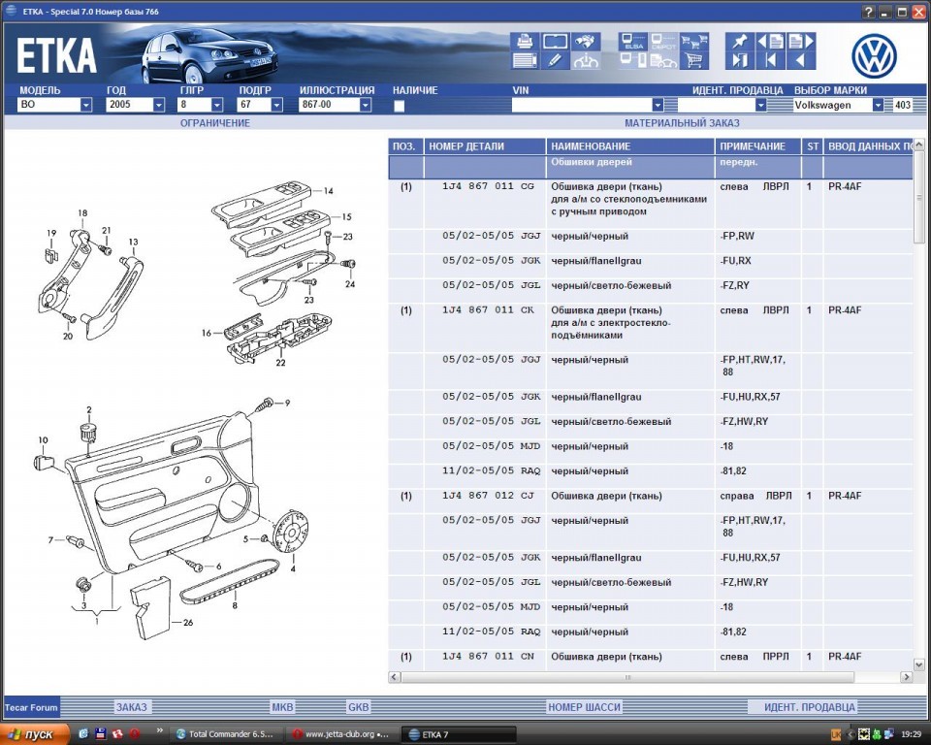Click the single shopping cart icon
931x745 pixels.
692,61
